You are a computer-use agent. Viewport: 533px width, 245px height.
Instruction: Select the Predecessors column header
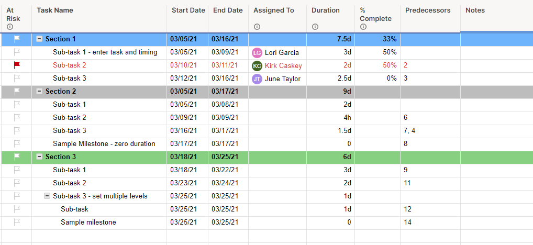(428, 10)
